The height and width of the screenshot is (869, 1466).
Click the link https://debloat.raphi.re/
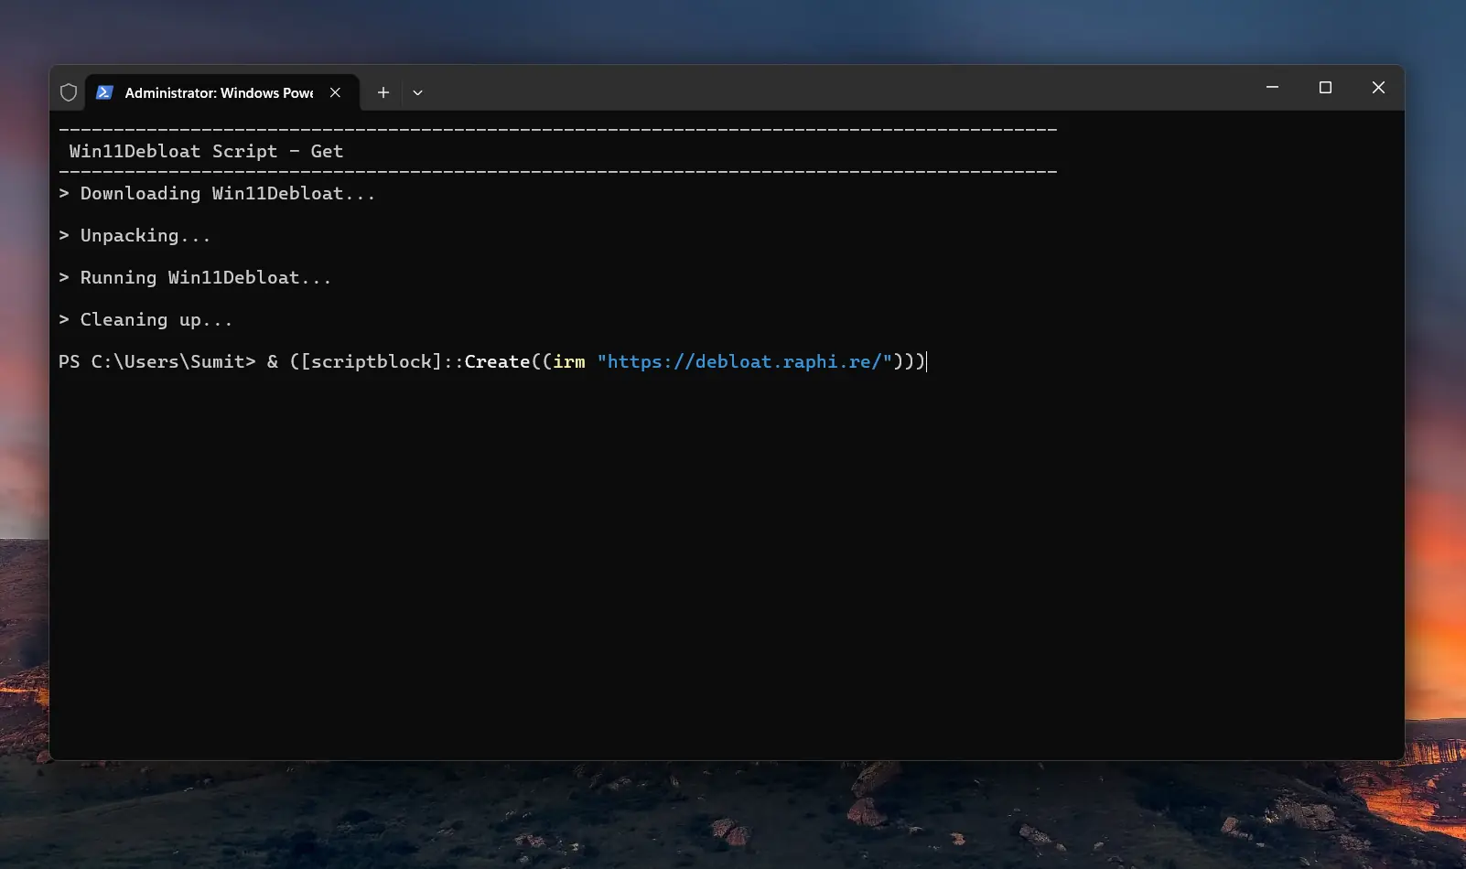click(x=746, y=361)
